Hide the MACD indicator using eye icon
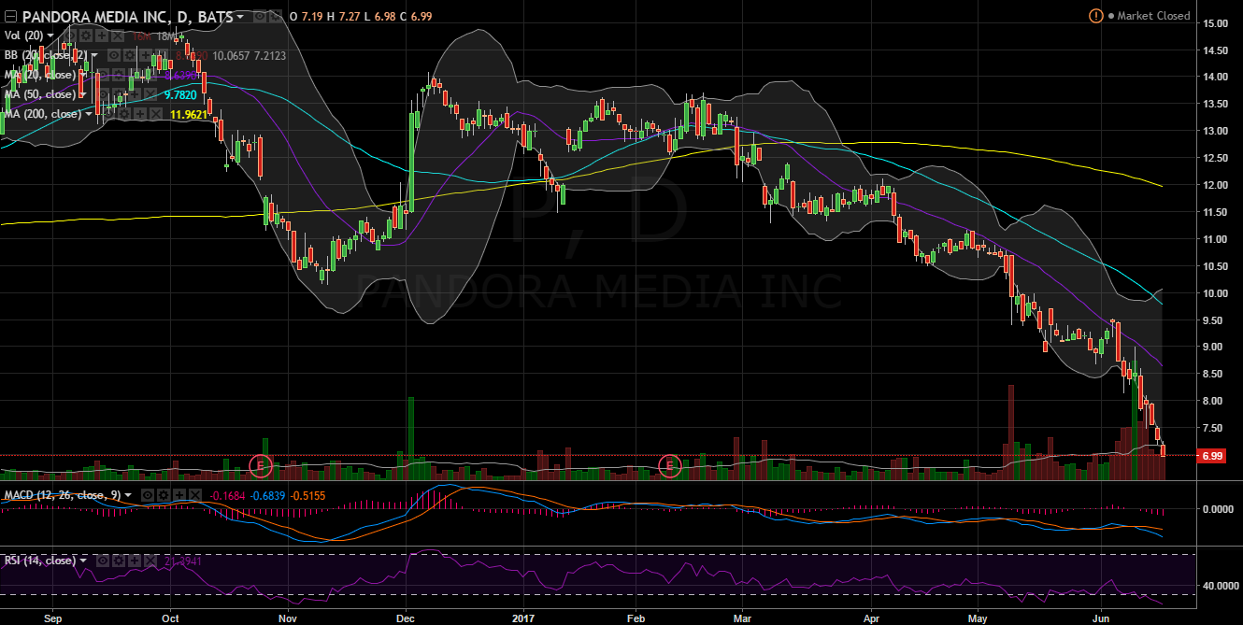 pos(148,494)
